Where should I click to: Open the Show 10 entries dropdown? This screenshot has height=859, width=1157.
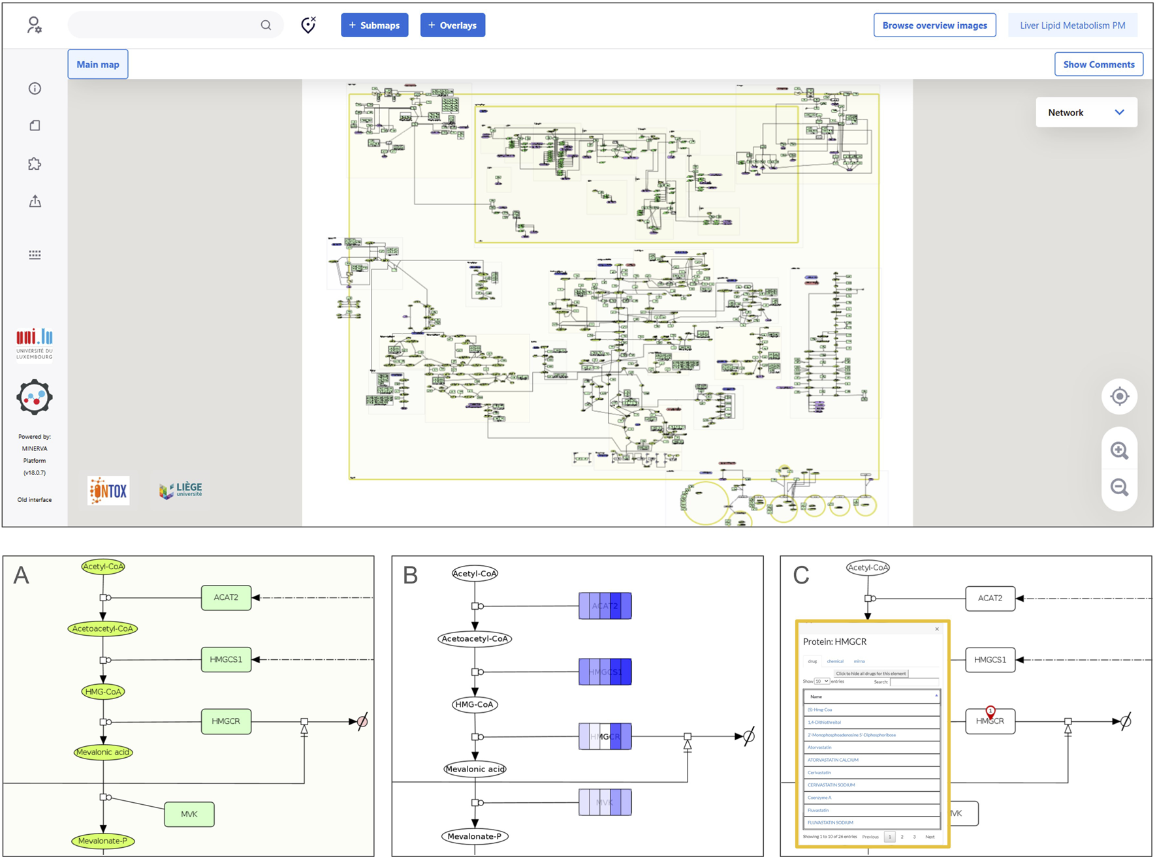point(821,681)
